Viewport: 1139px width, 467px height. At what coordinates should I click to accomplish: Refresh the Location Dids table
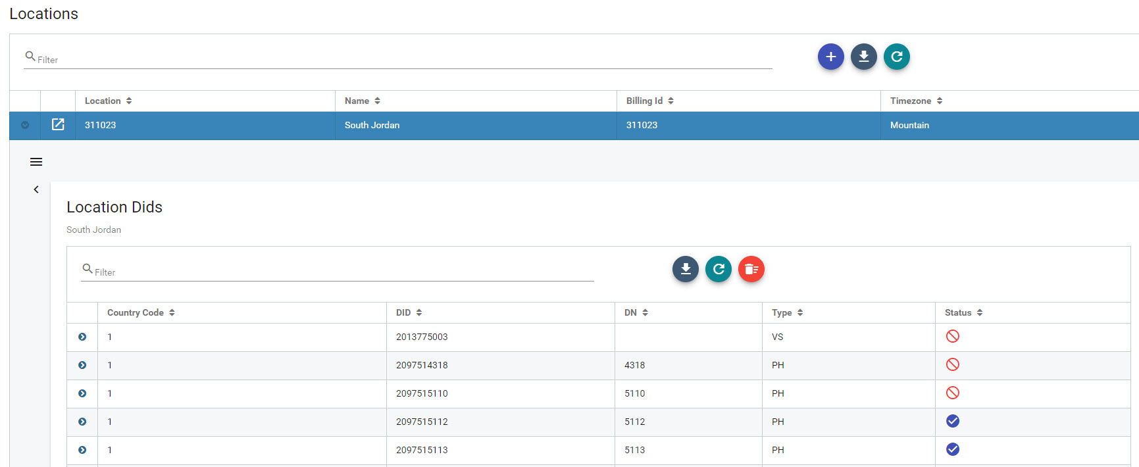718,269
